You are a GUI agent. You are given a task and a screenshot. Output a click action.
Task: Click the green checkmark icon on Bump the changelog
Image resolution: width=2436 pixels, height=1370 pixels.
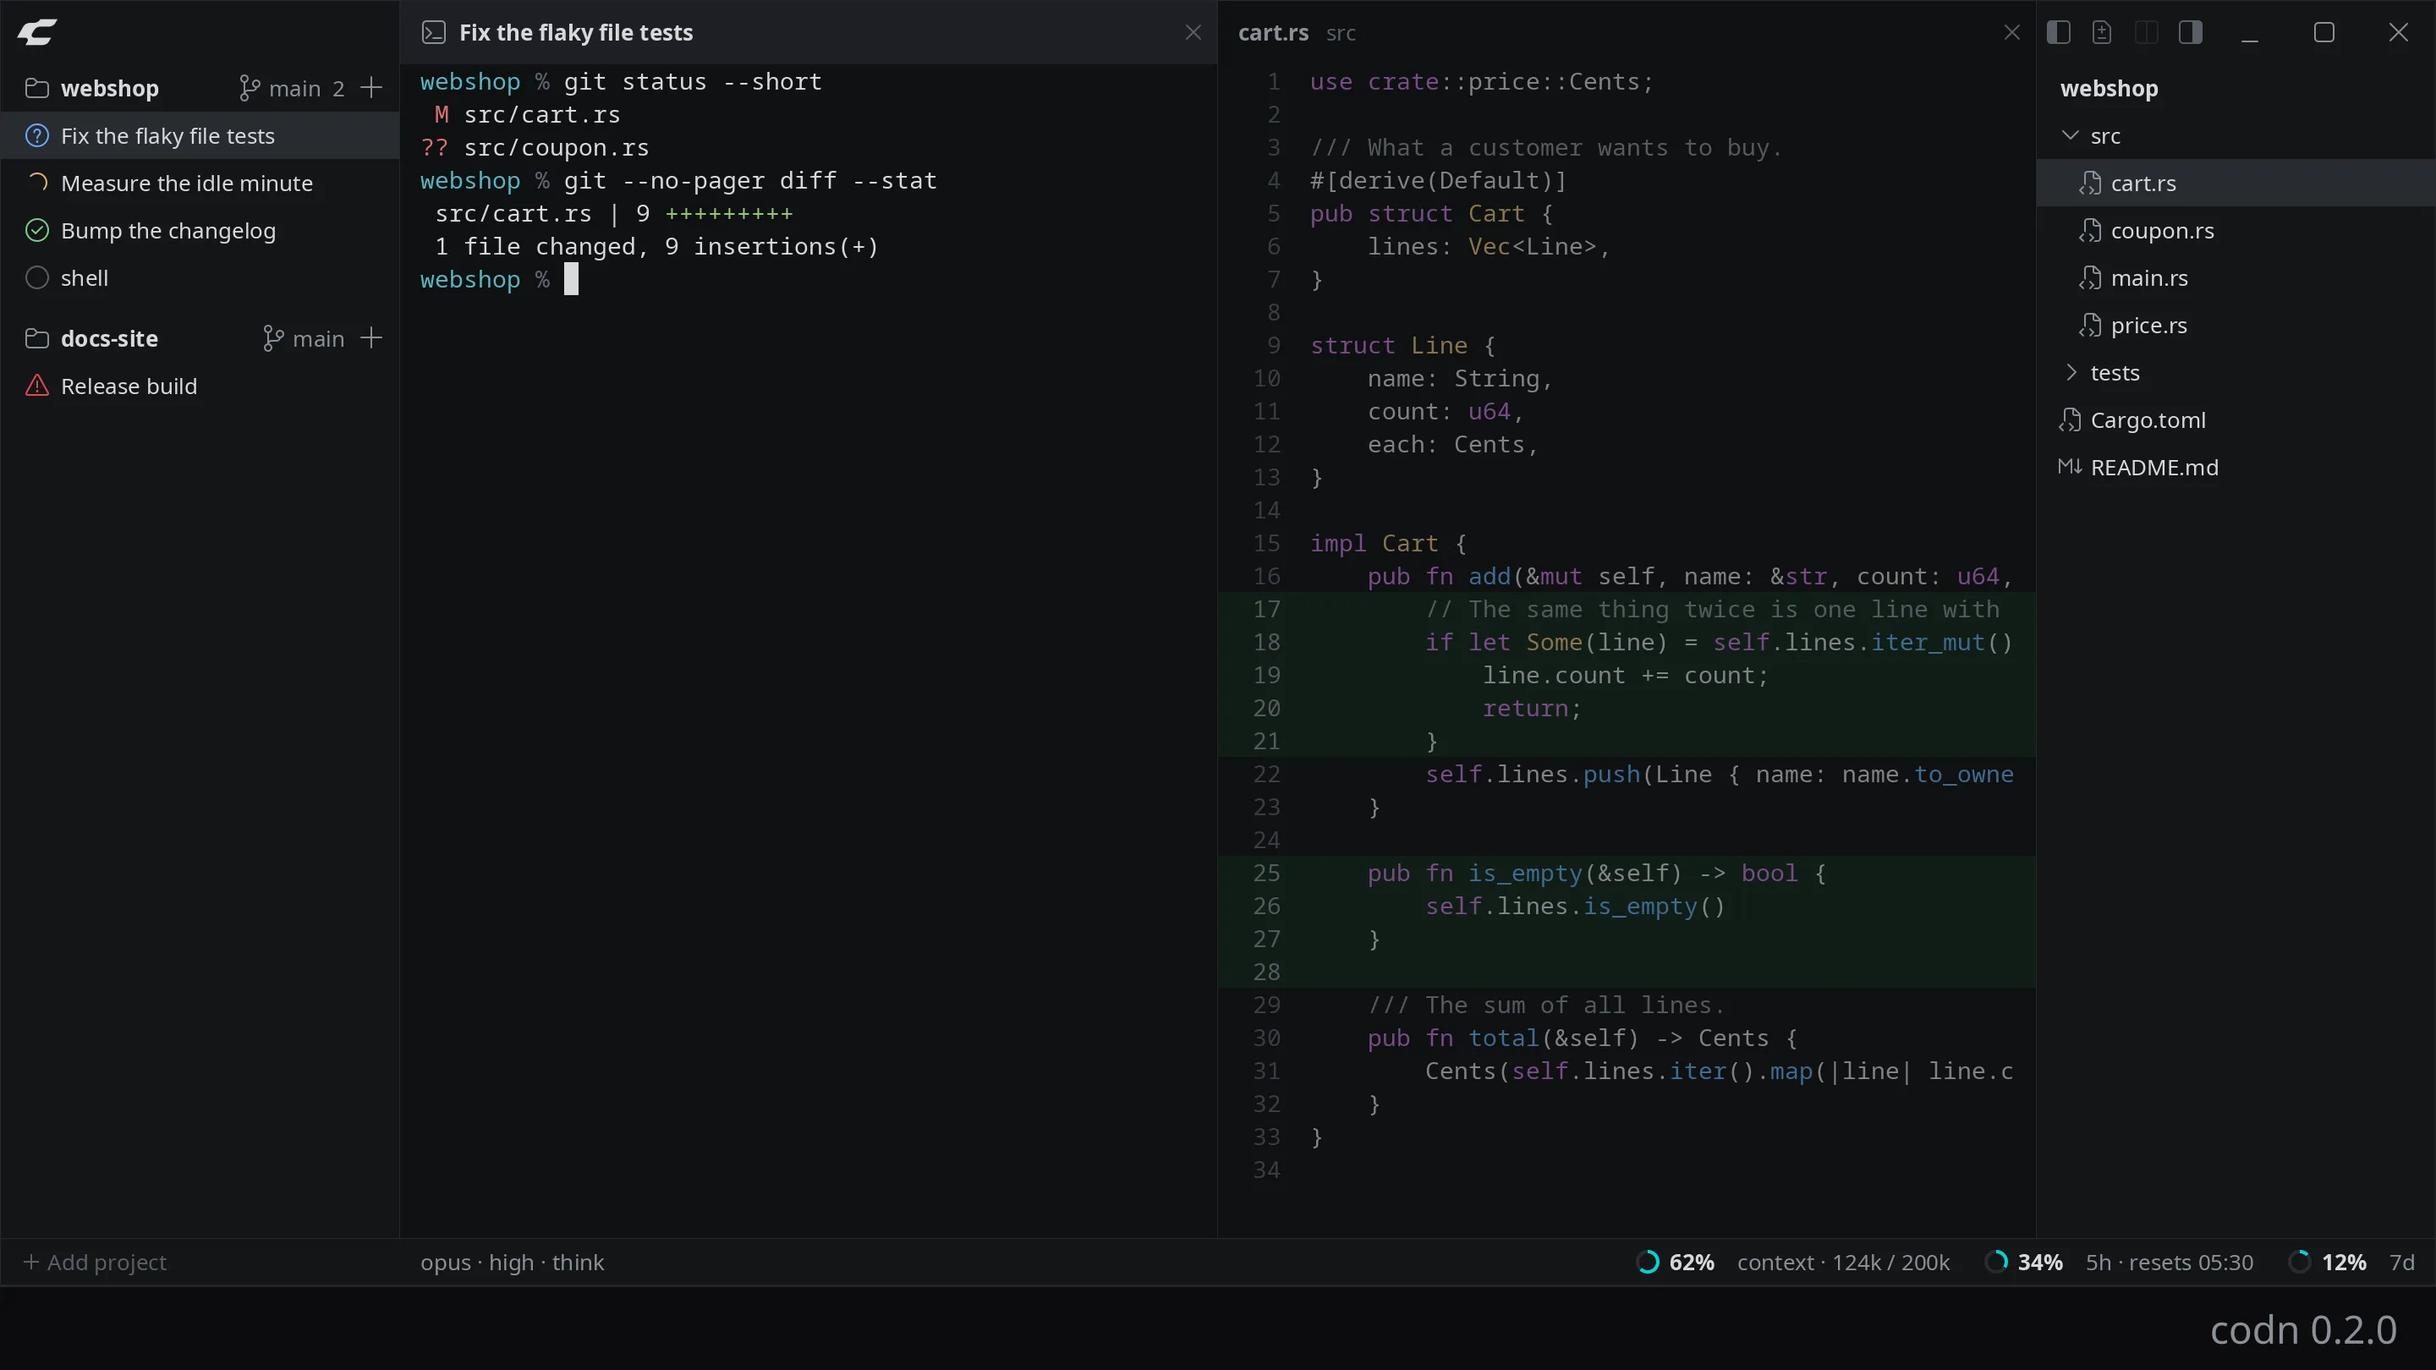click(37, 230)
